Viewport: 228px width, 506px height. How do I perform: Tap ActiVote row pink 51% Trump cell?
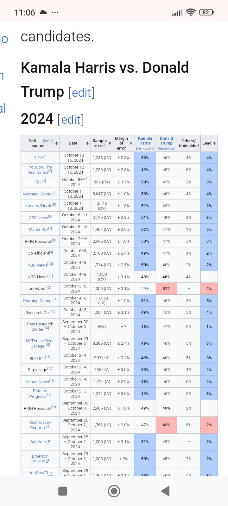click(167, 289)
